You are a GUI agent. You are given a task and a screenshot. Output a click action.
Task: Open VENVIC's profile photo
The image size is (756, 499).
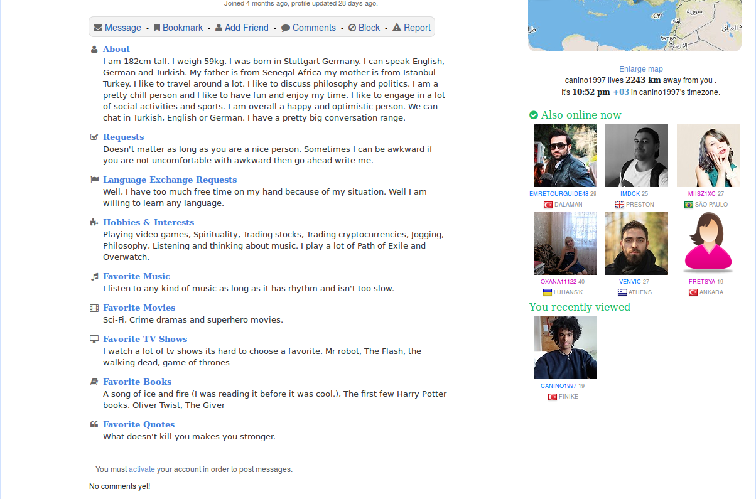[x=637, y=244]
